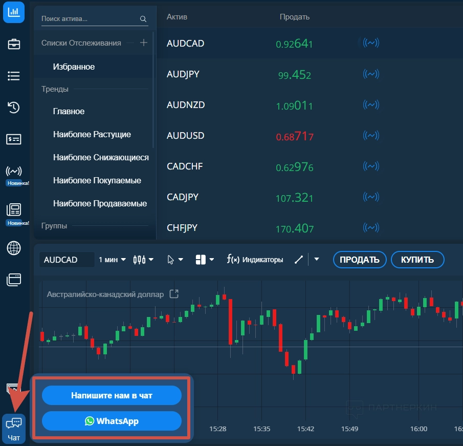
Task: Select the AUDJPY asset row
Action: point(310,74)
